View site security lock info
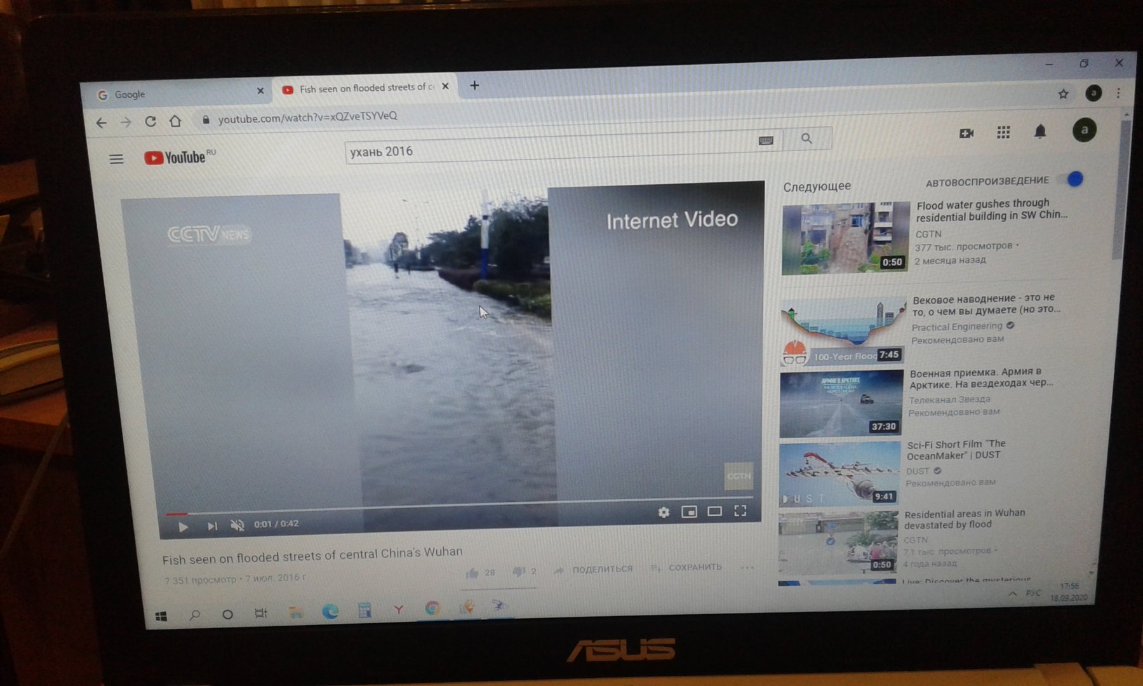 pos(205,119)
